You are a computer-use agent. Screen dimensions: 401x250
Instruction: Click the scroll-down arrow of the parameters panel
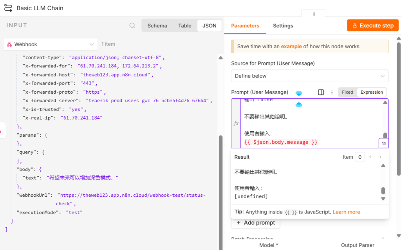point(398,236)
